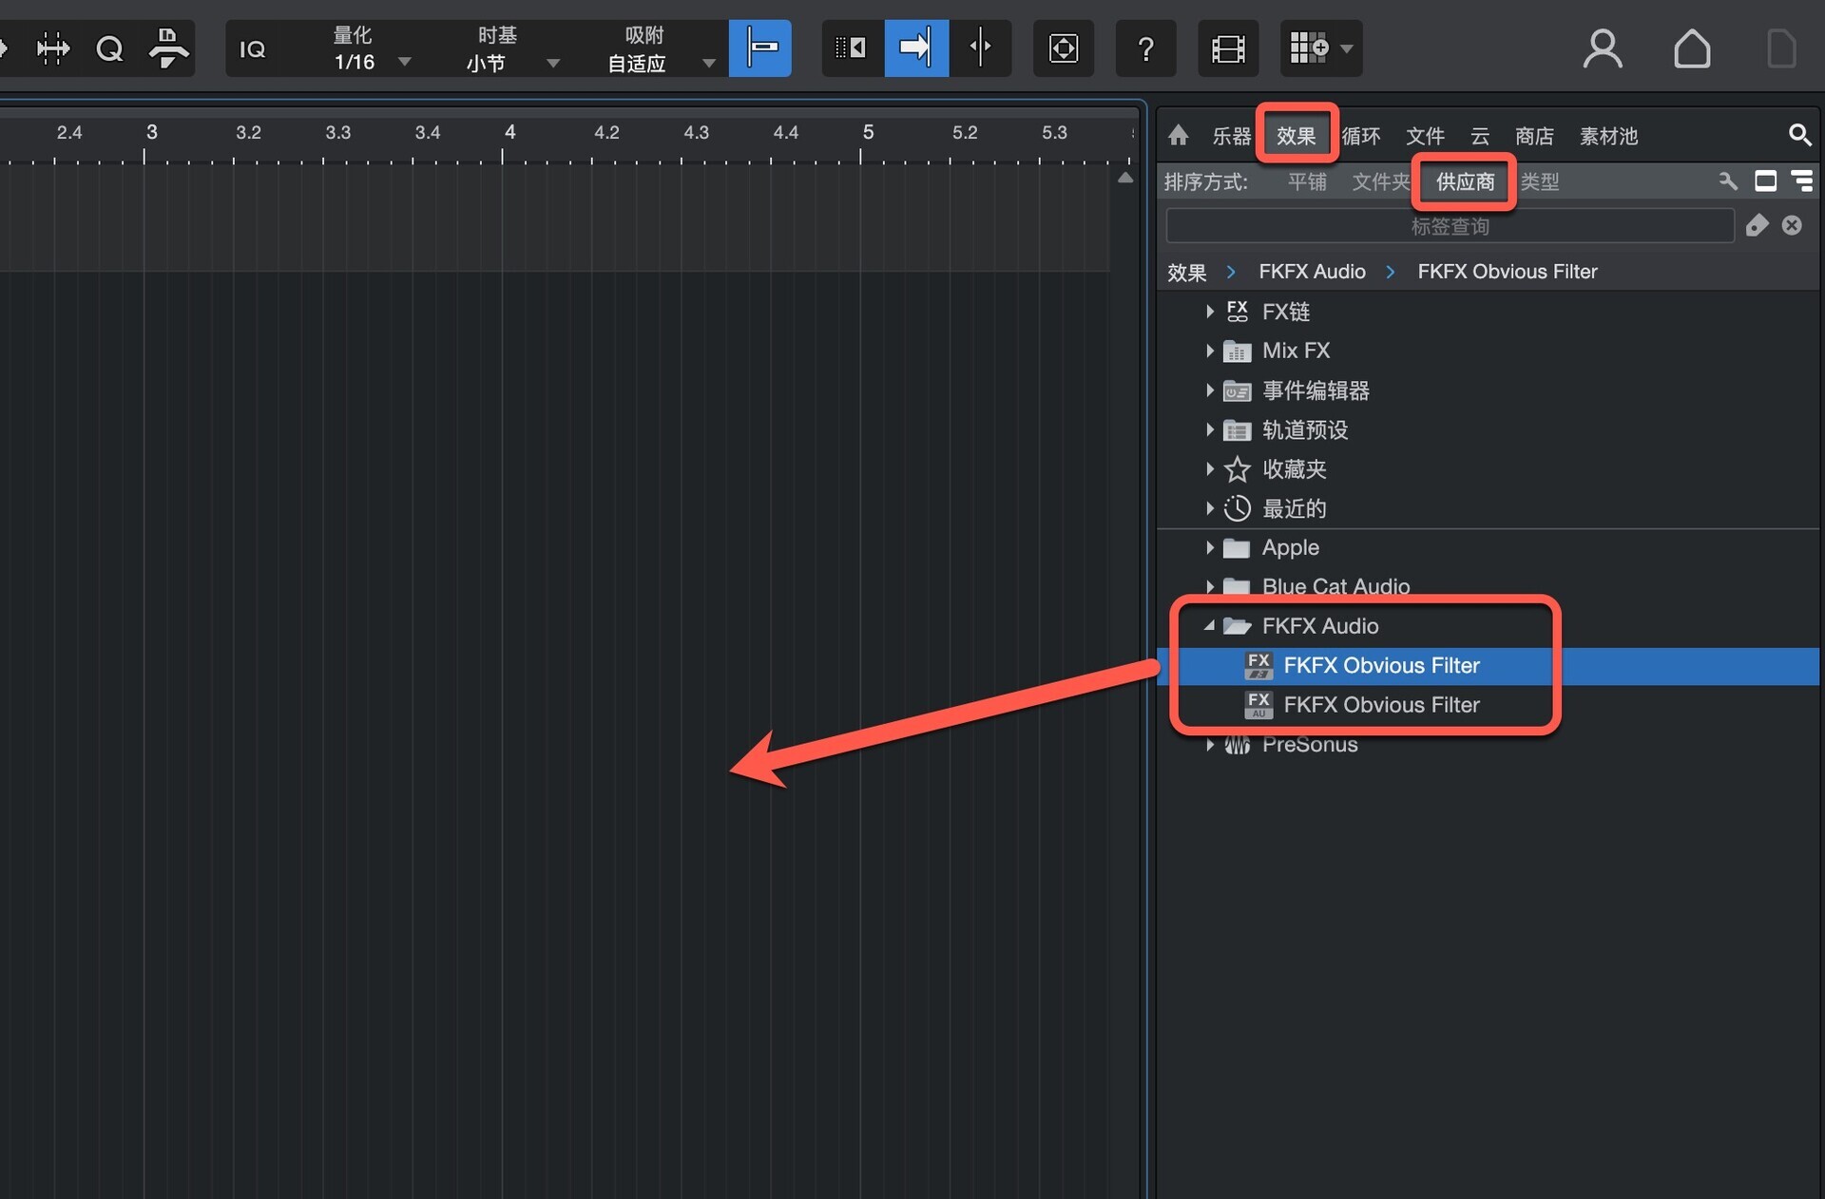Click the 标签查询 tag search field

point(1449,226)
